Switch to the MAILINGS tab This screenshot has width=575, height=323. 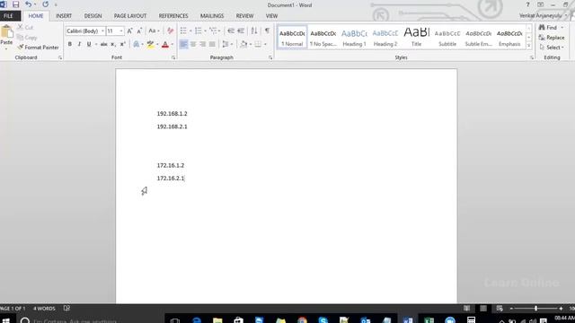[x=212, y=16]
